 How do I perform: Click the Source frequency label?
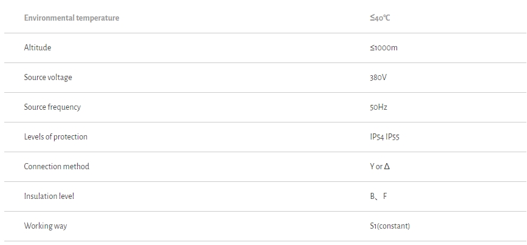pyautogui.click(x=52, y=107)
